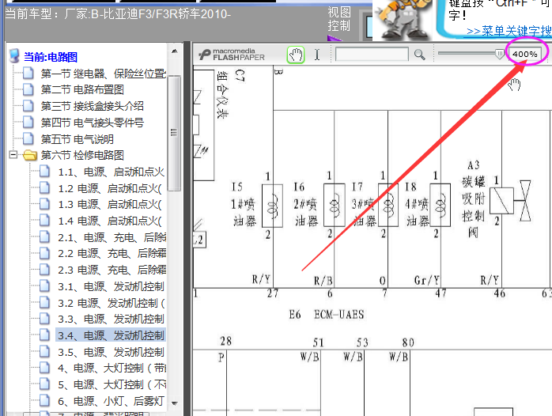Open 2.1、电源、充电、后除霜 diagram
Image resolution: width=552 pixels, height=416 pixels.
(x=112, y=237)
